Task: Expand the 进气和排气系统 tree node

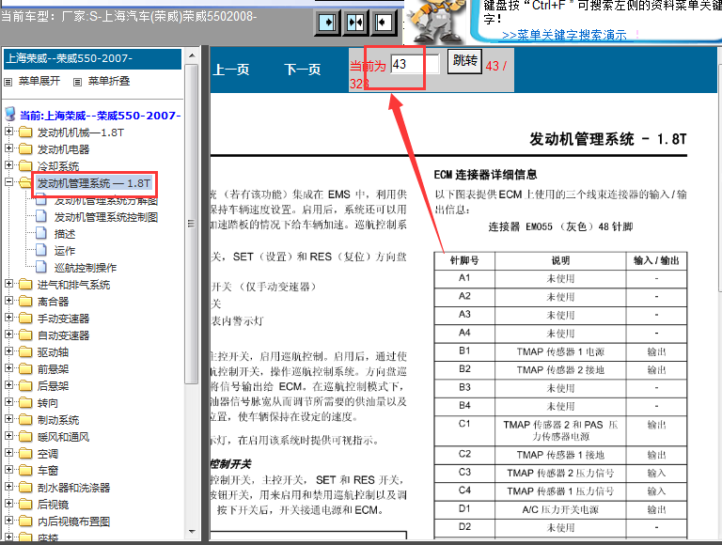Action: [x=9, y=285]
